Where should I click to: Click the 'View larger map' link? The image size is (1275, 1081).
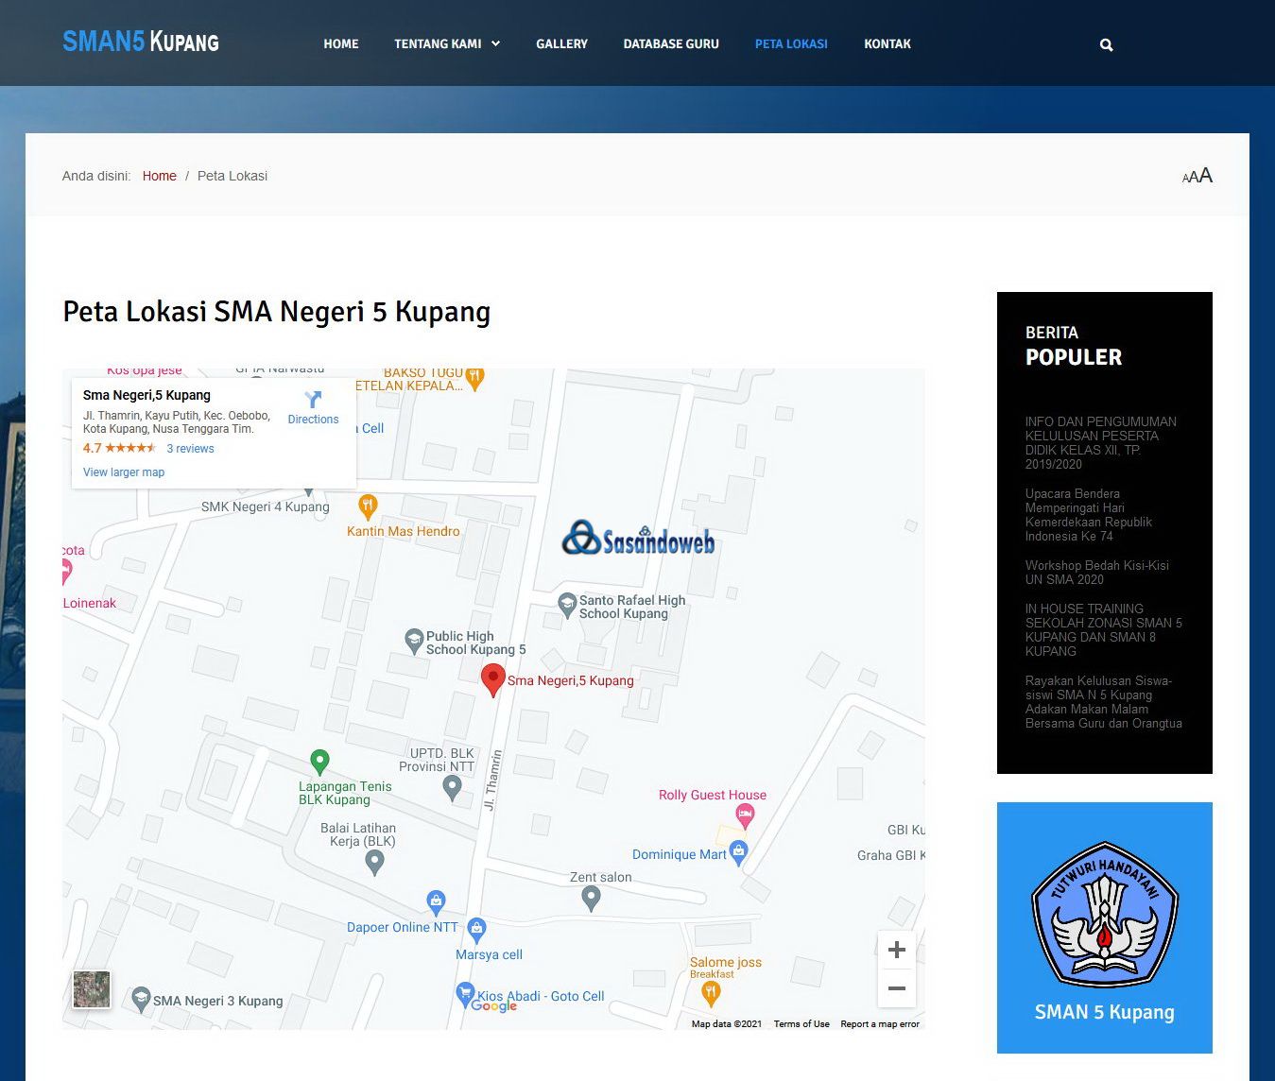(x=124, y=472)
